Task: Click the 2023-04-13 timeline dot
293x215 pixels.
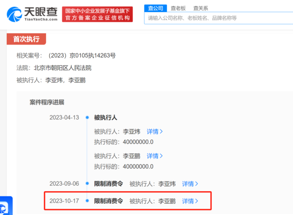Action: point(87,118)
